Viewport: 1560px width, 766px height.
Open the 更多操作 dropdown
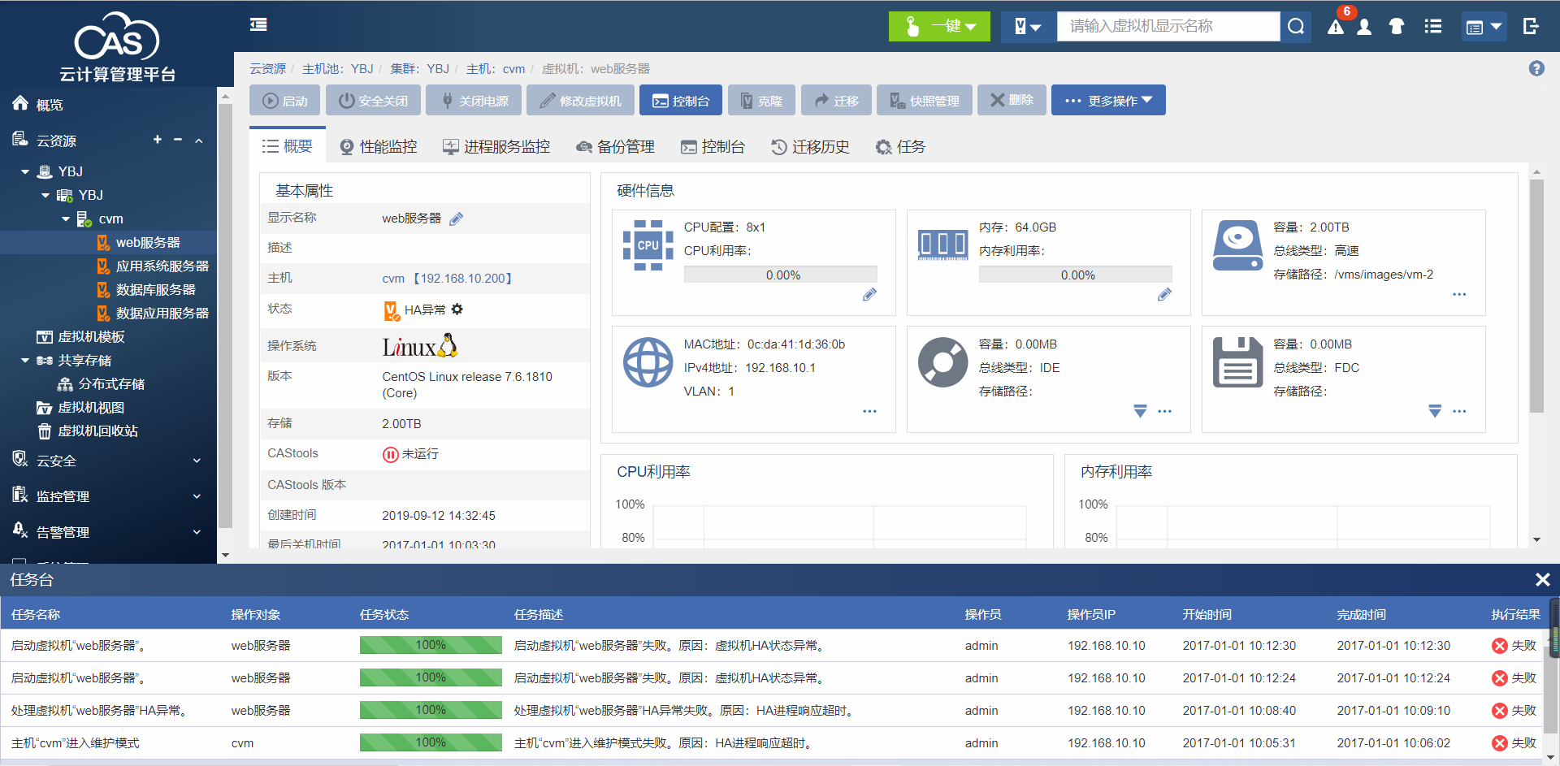tap(1108, 101)
